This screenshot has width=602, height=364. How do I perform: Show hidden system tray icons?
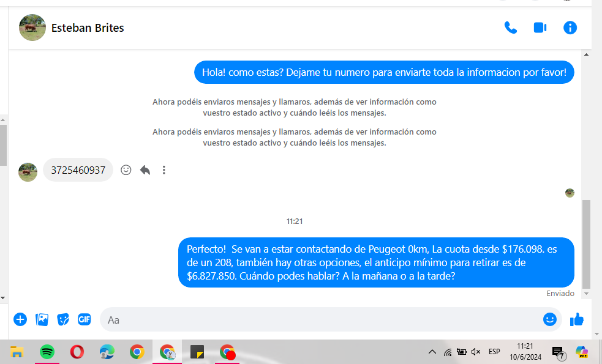click(432, 352)
